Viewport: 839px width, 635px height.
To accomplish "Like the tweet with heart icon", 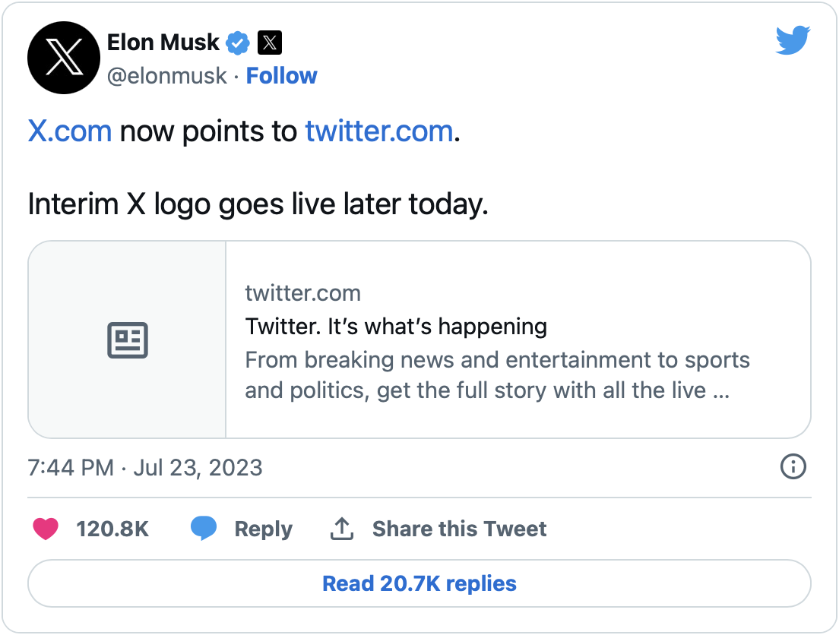I will 46,529.
